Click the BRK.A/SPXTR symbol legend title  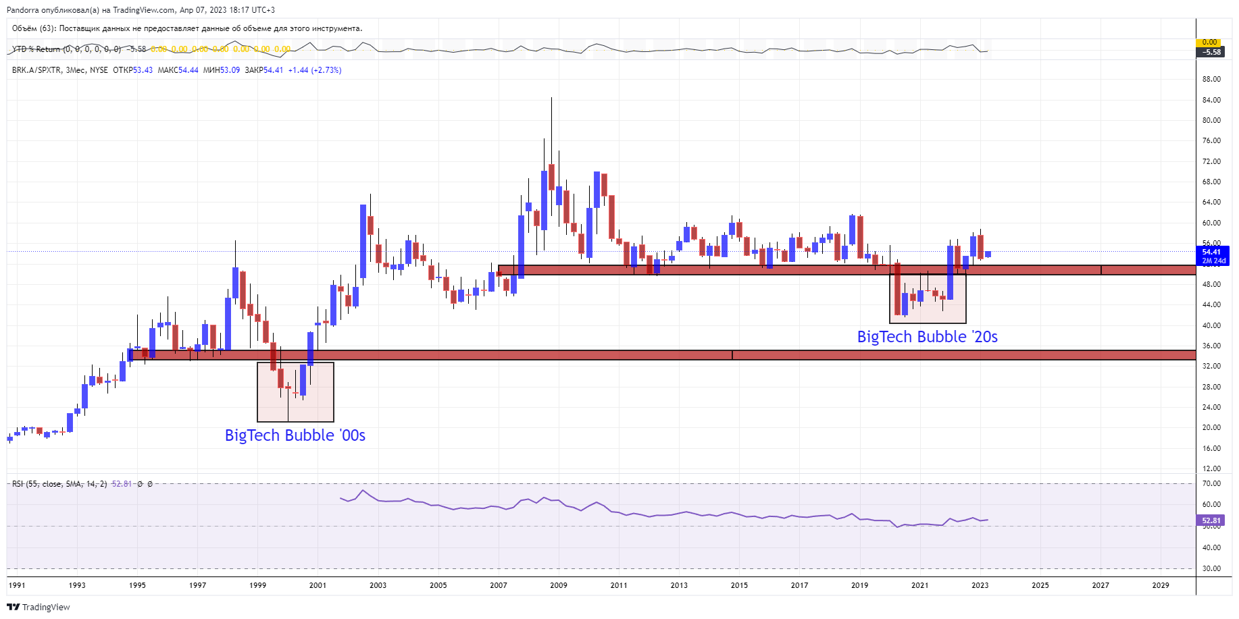click(60, 70)
